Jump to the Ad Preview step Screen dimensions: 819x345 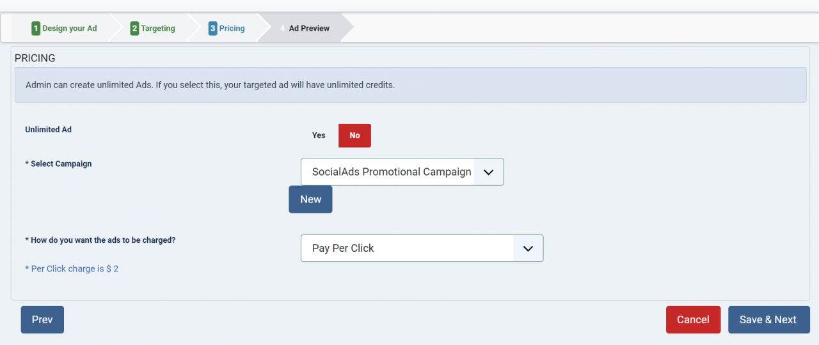pos(309,29)
